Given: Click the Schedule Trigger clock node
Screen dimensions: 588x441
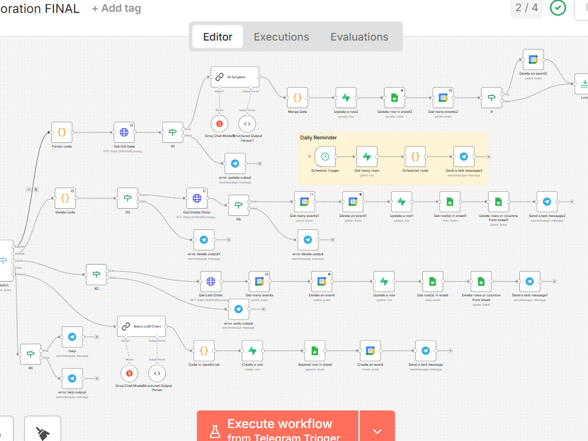Looking at the screenshot, I should click(325, 156).
